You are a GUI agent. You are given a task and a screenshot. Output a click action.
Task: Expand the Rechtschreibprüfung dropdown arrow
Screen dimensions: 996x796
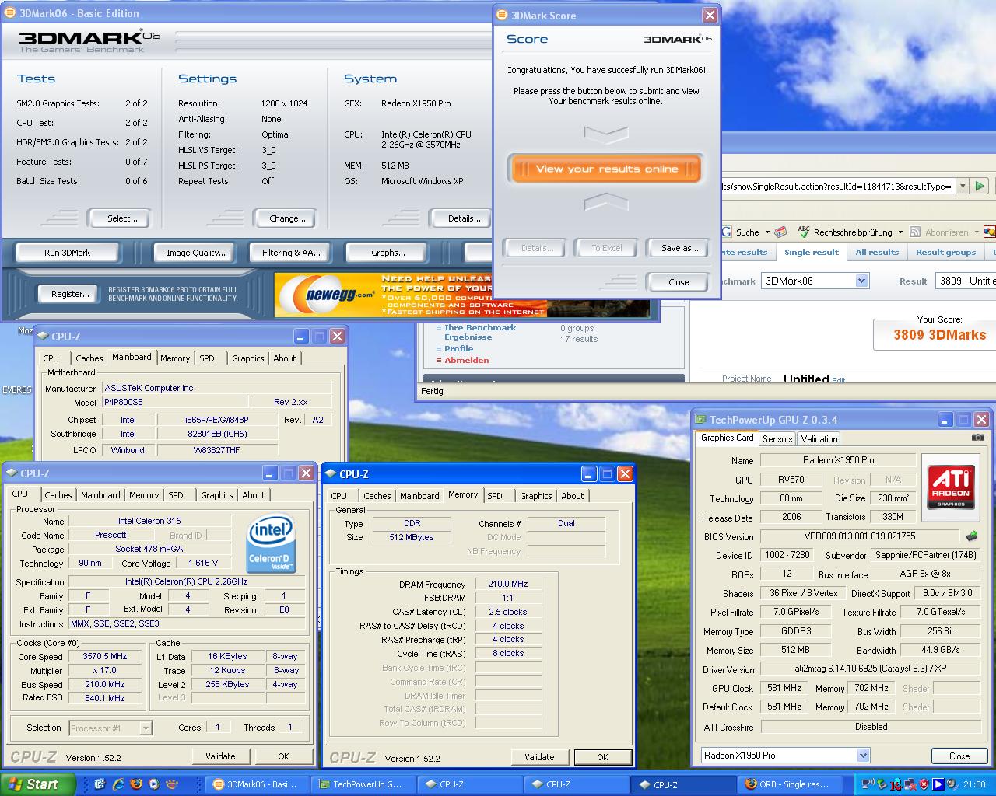coord(900,232)
